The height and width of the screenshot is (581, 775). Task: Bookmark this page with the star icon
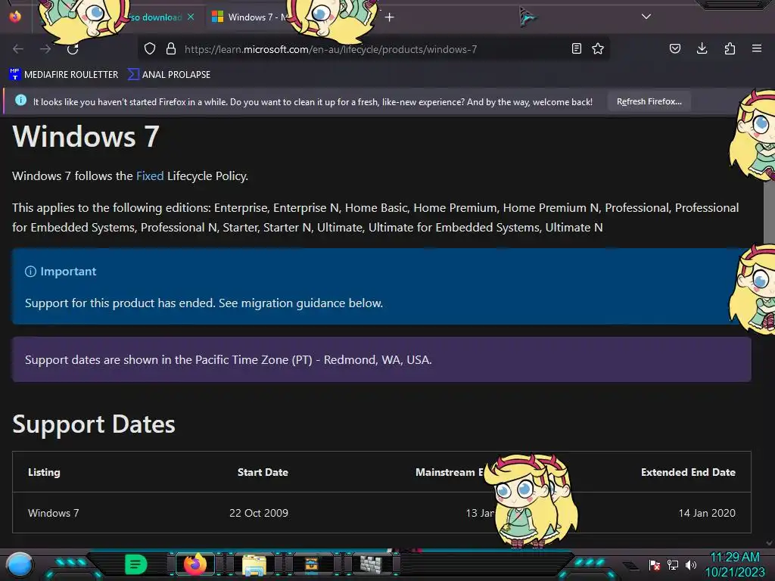(598, 48)
